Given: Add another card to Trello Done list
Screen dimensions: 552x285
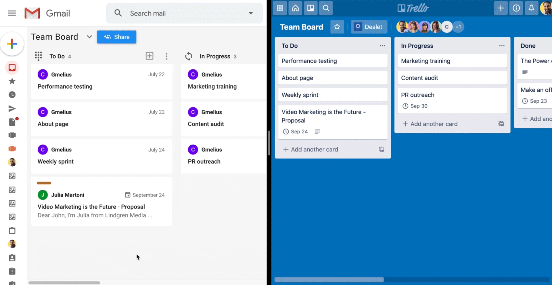Looking at the screenshot, I should click(x=536, y=119).
